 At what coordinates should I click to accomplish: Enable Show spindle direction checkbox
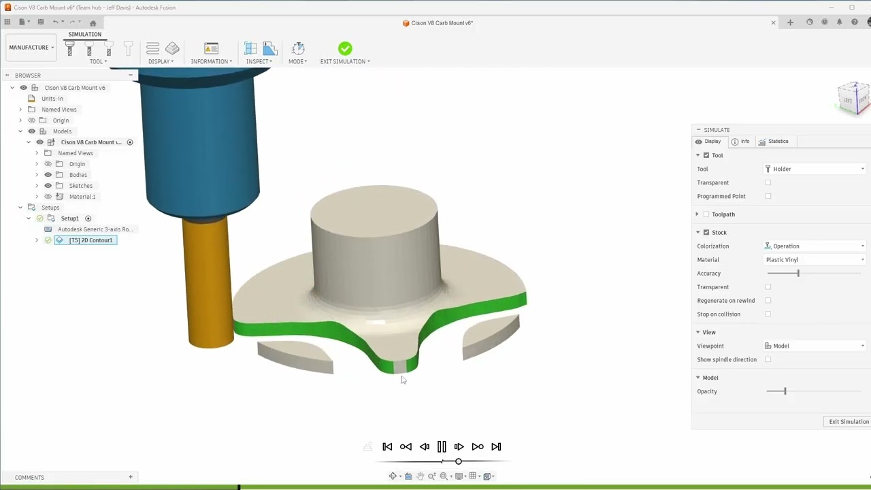pos(768,359)
